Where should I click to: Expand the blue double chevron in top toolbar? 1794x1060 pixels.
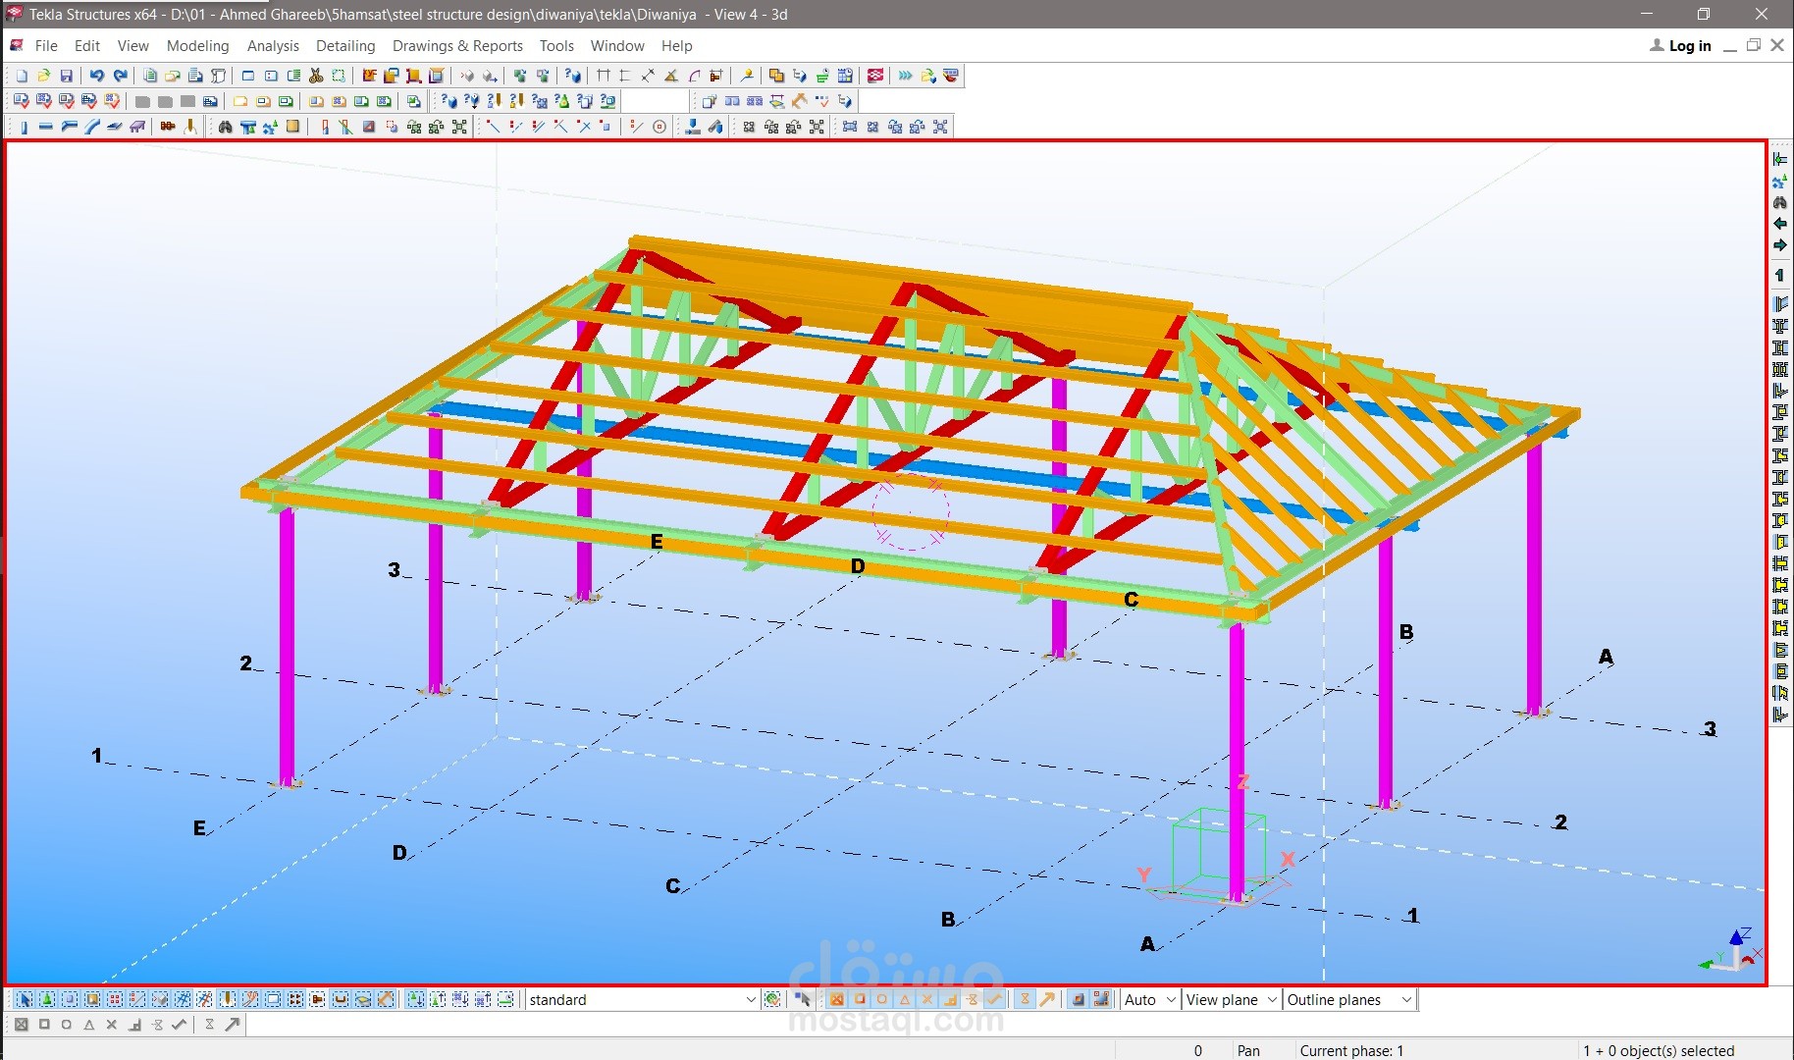click(x=905, y=76)
